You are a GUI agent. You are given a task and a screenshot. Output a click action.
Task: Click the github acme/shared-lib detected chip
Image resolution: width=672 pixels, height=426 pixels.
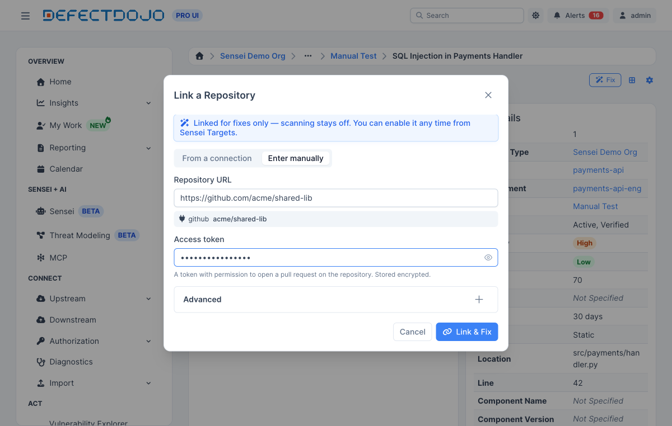(336, 219)
